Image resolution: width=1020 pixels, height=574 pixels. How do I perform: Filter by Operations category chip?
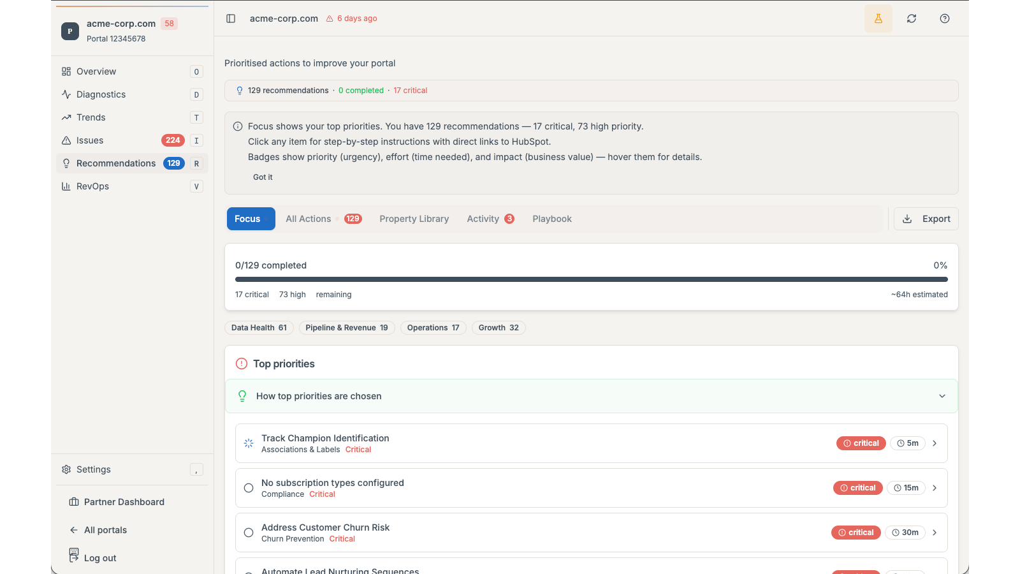click(x=433, y=328)
